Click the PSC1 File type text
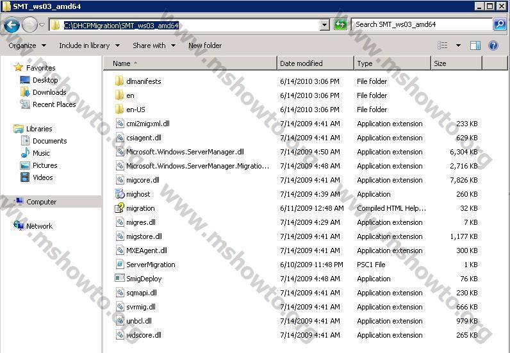510x353 pixels. click(371, 265)
